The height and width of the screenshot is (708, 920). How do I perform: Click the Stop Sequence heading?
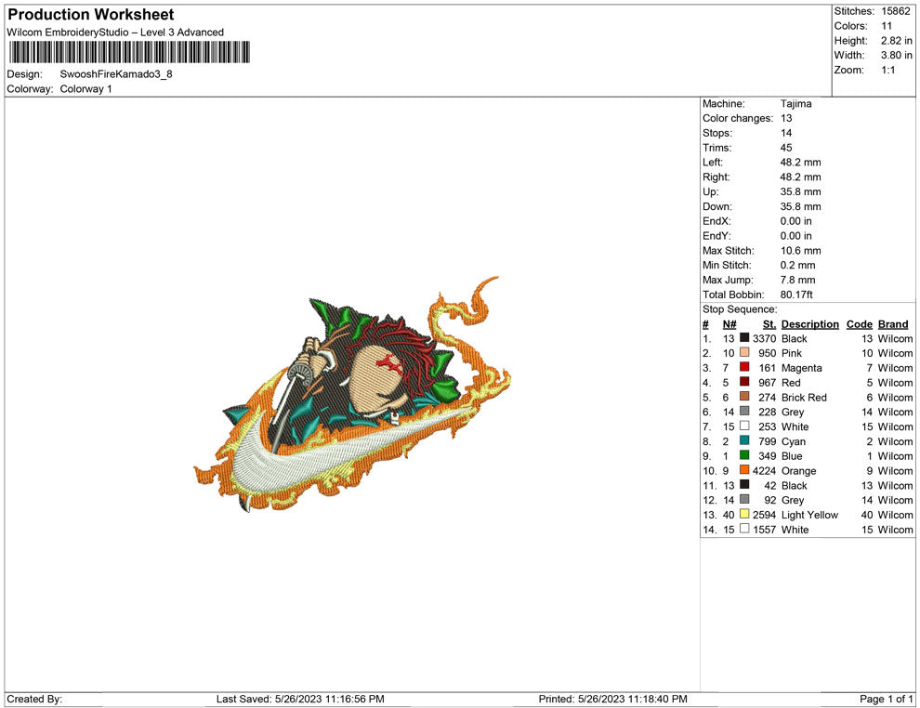(x=740, y=309)
